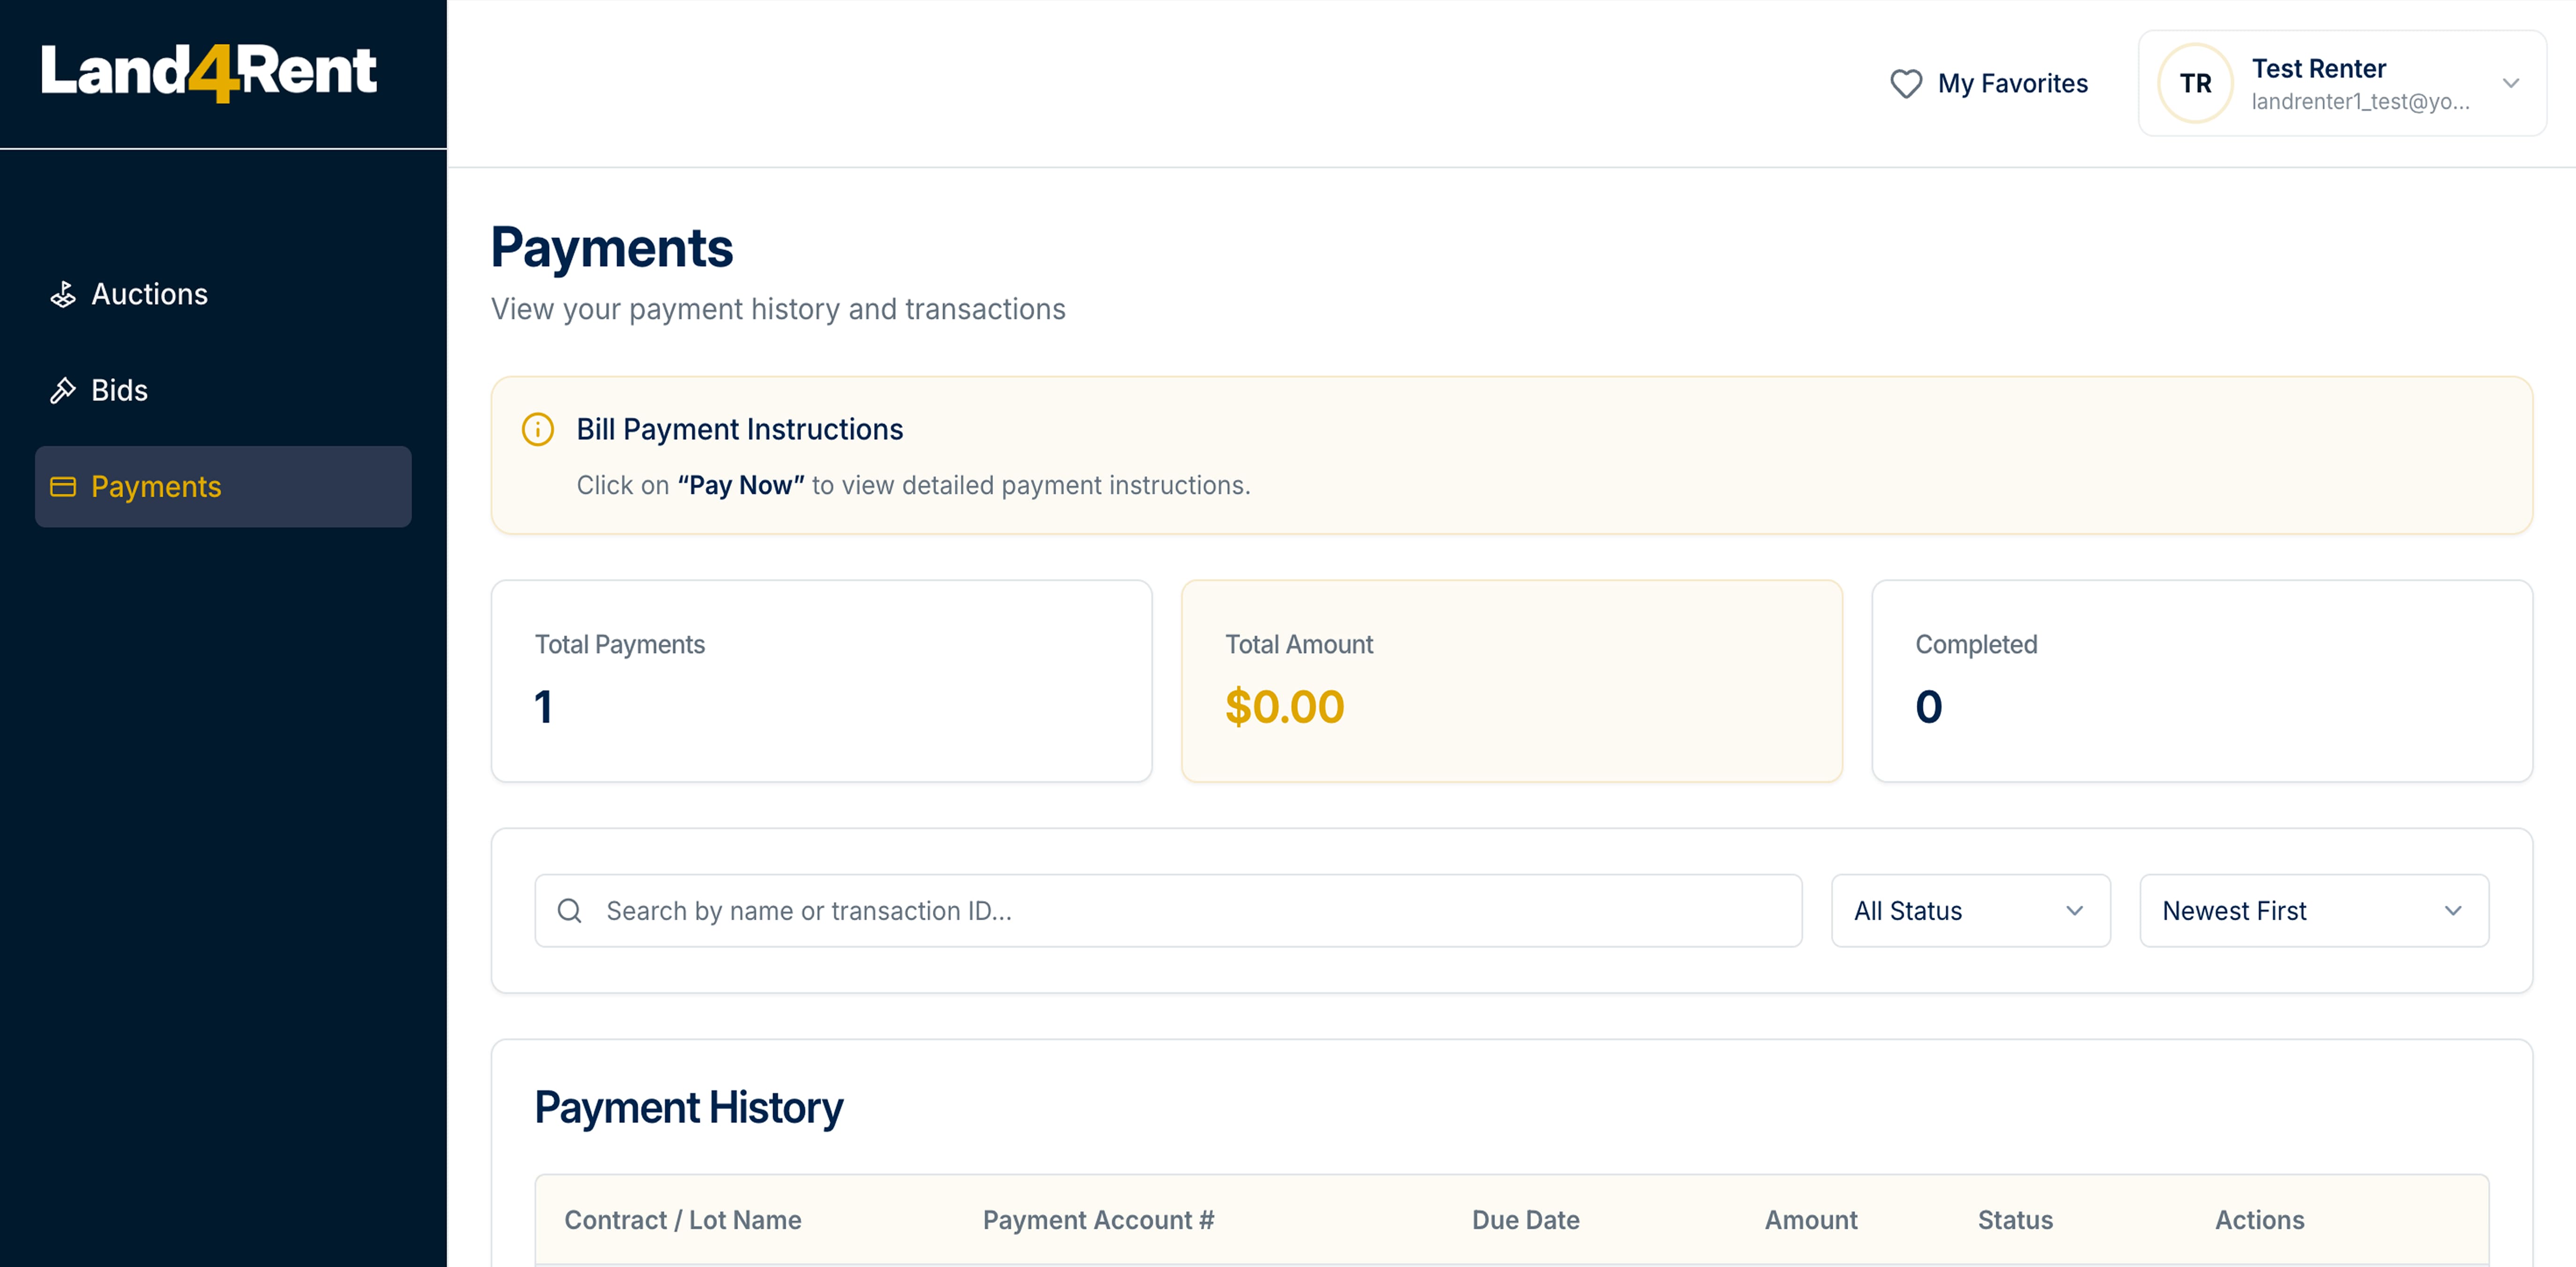The height and width of the screenshot is (1267, 2576).
Task: Select the Payments menu item
Action: click(156, 487)
